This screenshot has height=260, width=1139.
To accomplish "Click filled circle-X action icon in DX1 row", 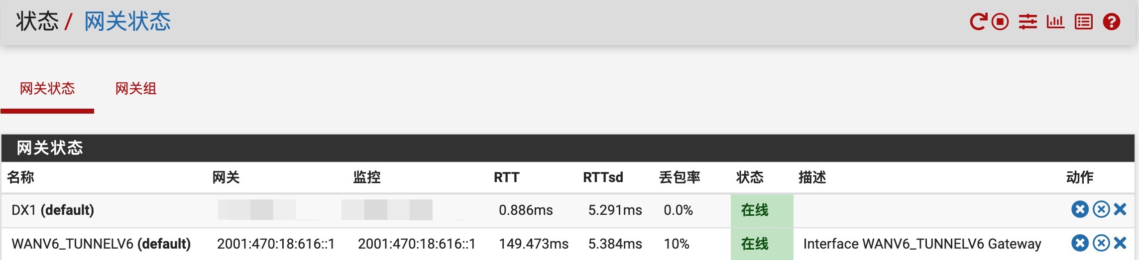I will 1080,210.
